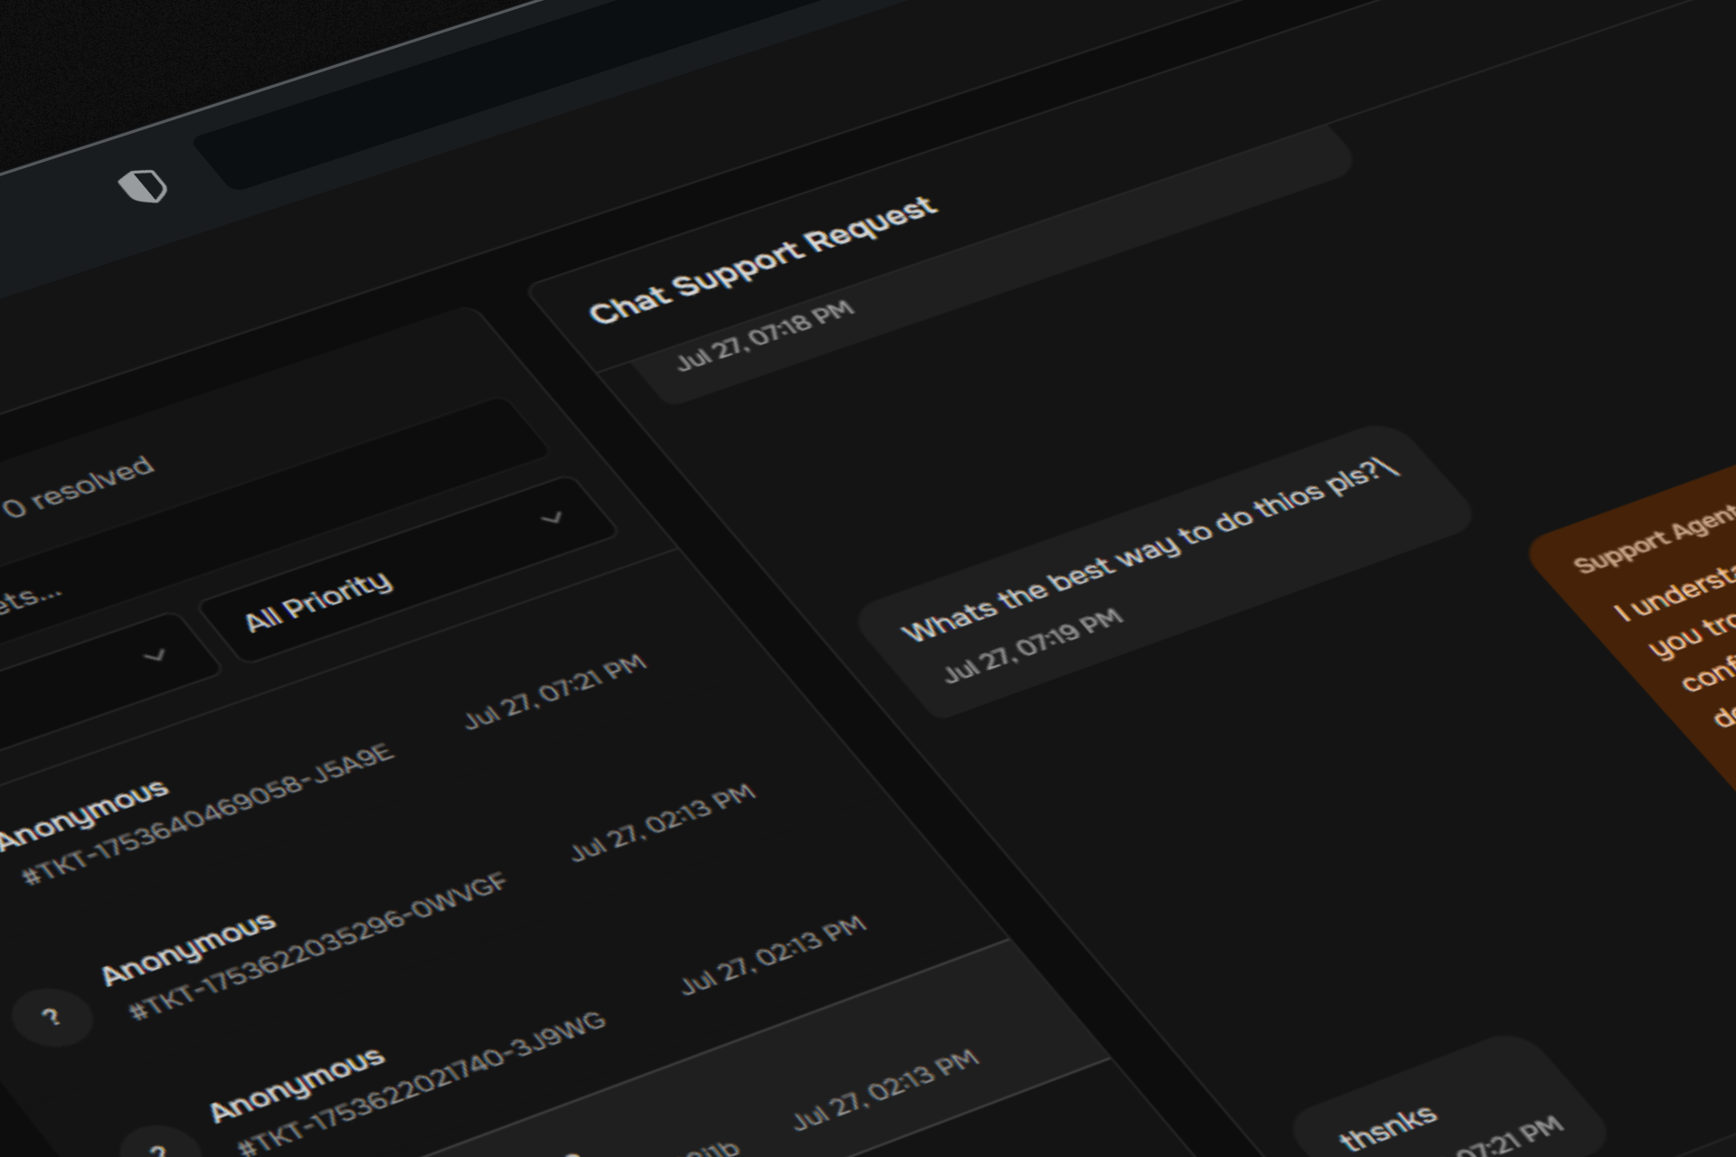
Task: Click Anonymous name above ticket 3J9WG
Action: click(x=297, y=1085)
